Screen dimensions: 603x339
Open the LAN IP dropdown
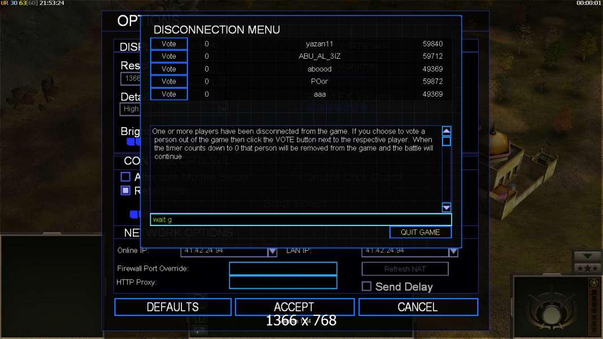(453, 251)
